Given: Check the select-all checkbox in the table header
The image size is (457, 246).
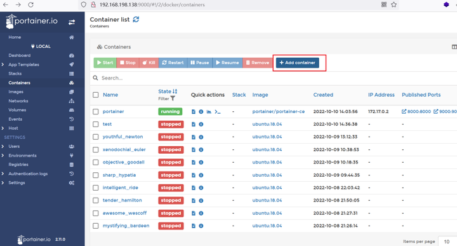Looking at the screenshot, I should [96, 95].
